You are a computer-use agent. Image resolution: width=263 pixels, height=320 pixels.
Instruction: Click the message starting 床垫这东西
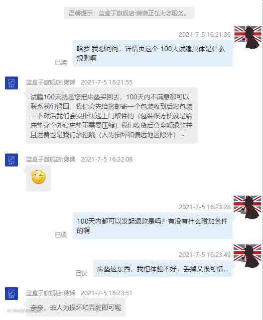coord(163,268)
